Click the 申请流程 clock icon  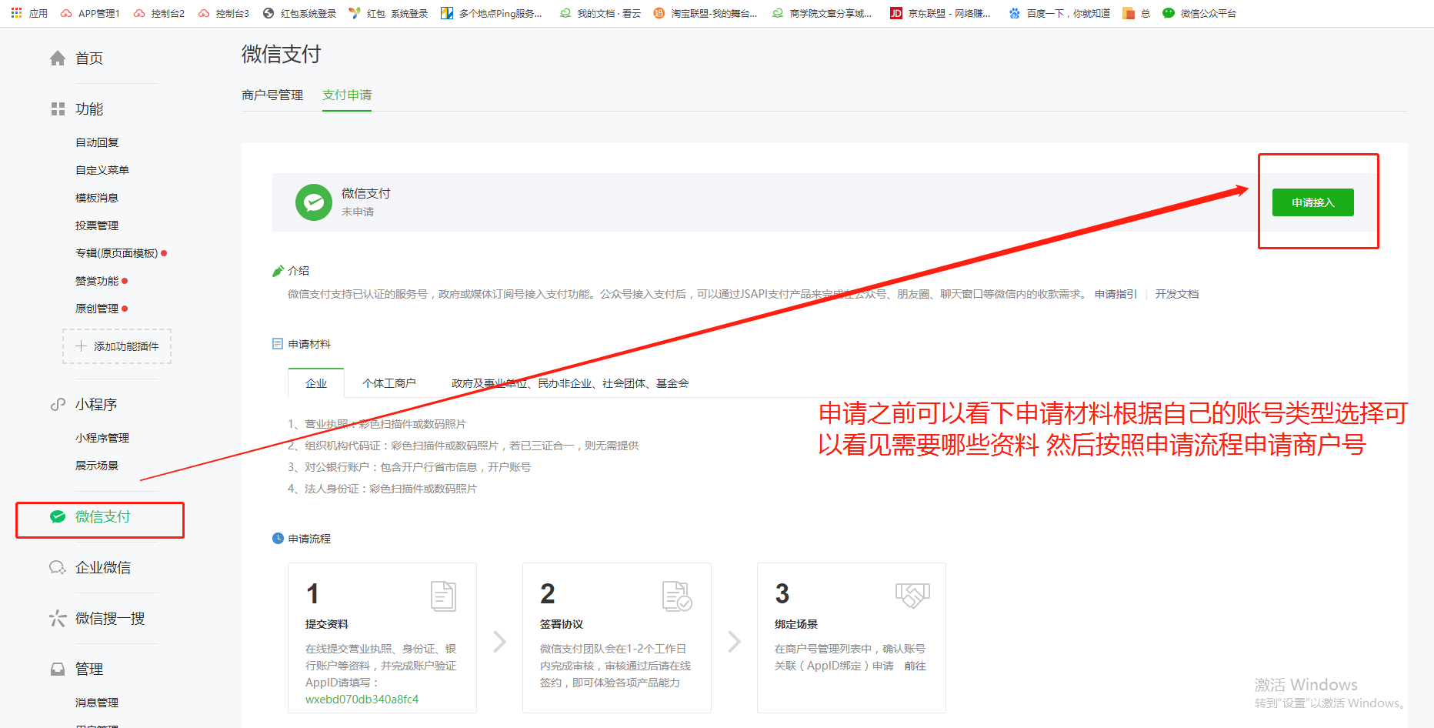[x=278, y=539]
